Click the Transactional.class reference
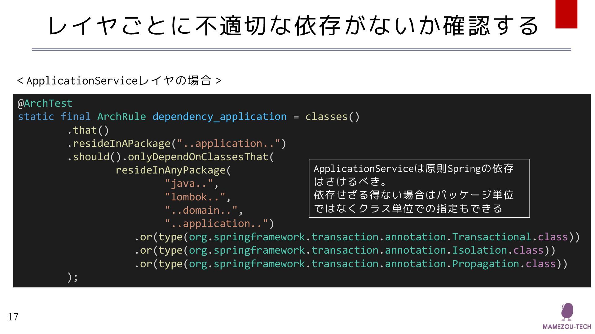595x334 pixels. (510, 237)
